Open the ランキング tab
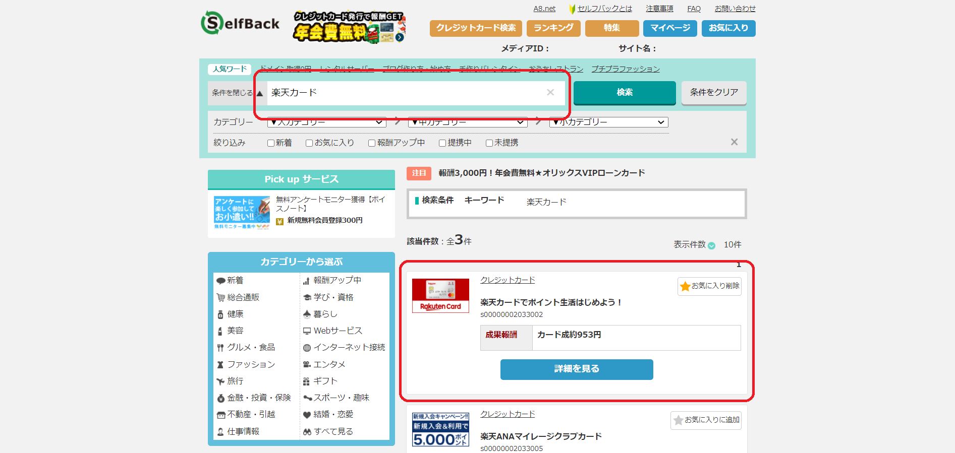Image resolution: width=955 pixels, height=453 pixels. pos(553,28)
